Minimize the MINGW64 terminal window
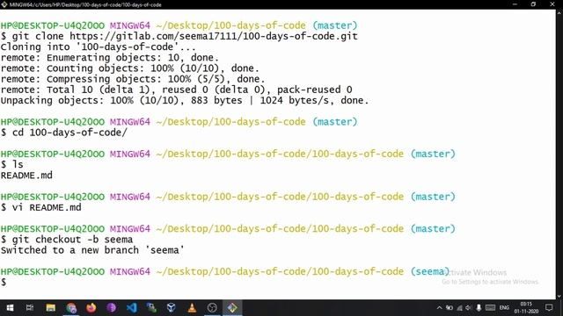This screenshot has height=316, width=563. tap(515, 4)
